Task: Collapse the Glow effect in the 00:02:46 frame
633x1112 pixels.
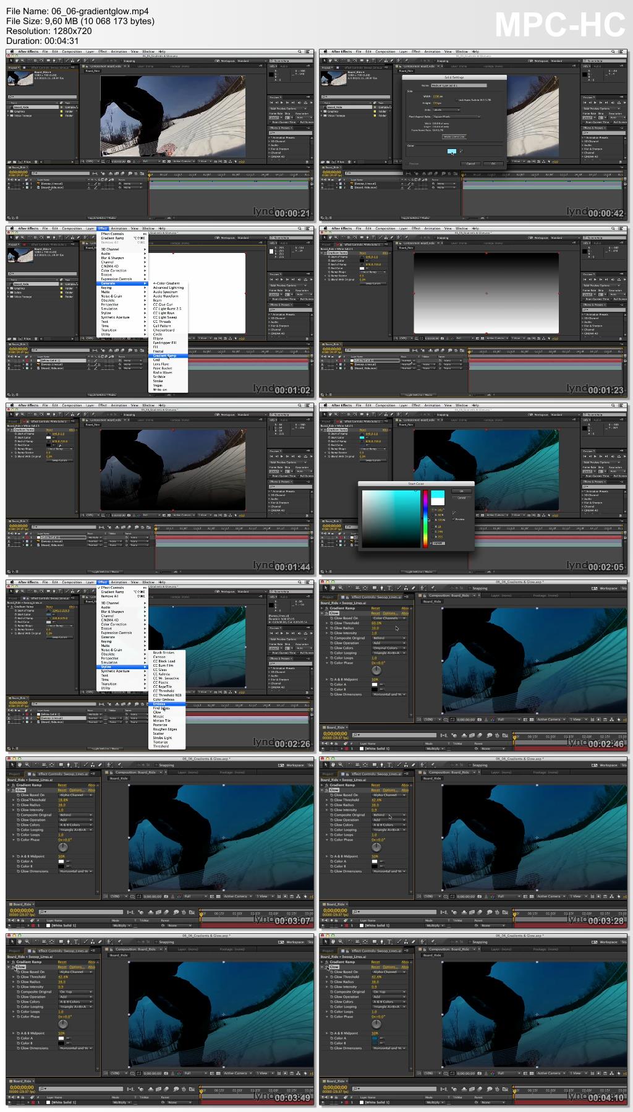Action: (x=321, y=613)
